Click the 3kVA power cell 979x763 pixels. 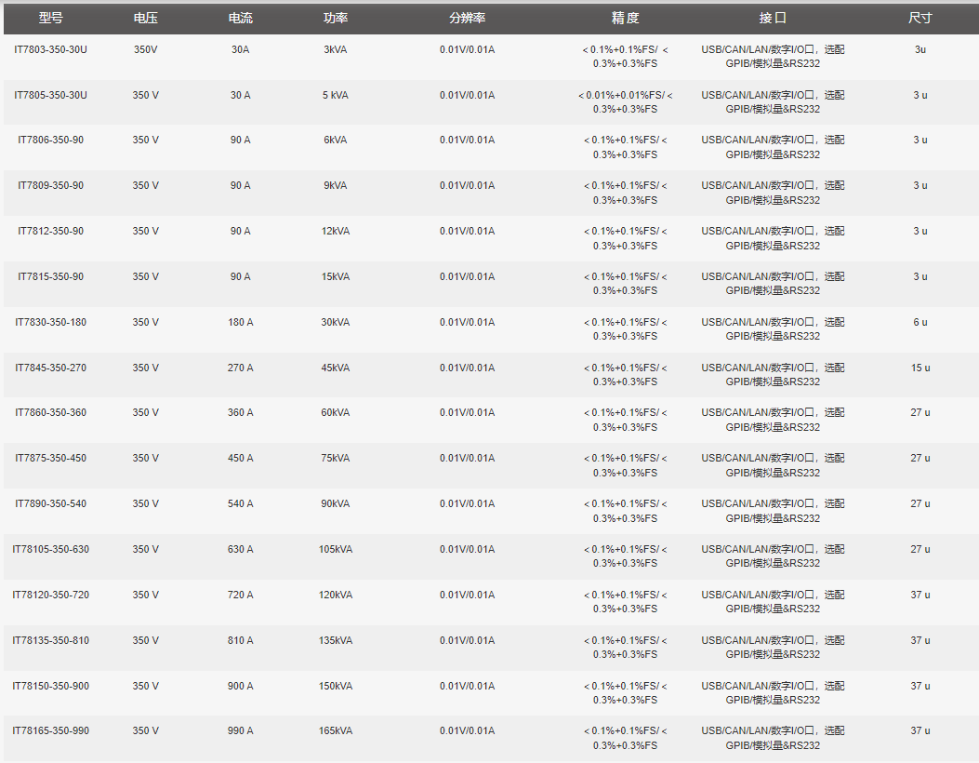(x=336, y=49)
